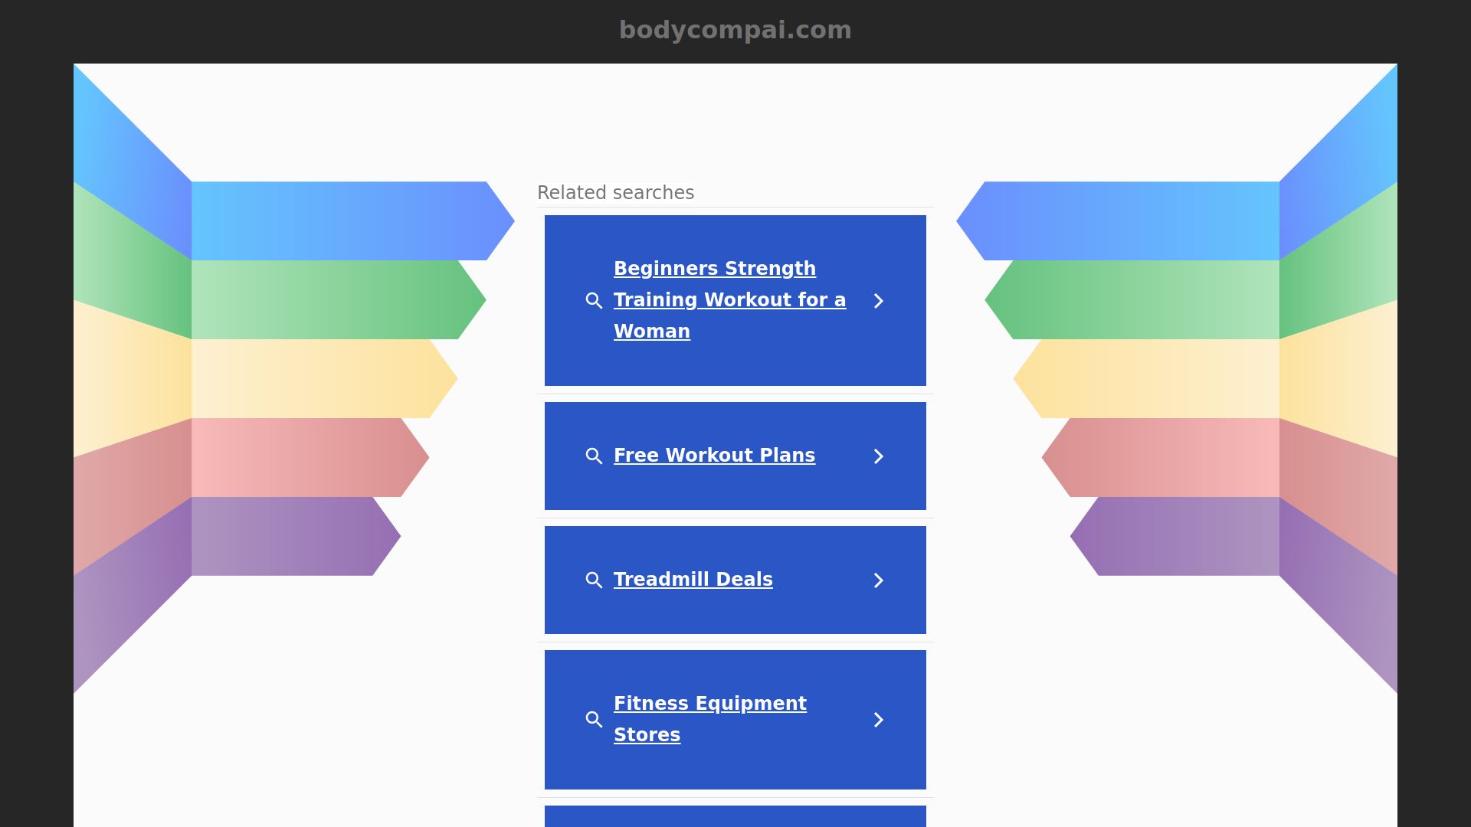Open the Free Workout Plans link
1471x827 pixels.
click(714, 456)
